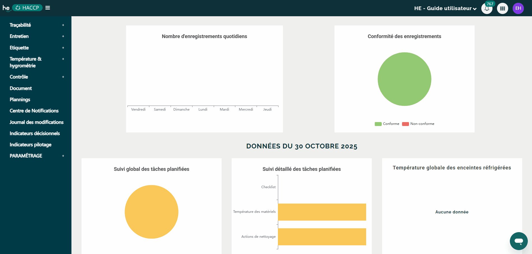
Task: Open Journal des modifications
Action: pos(36,122)
